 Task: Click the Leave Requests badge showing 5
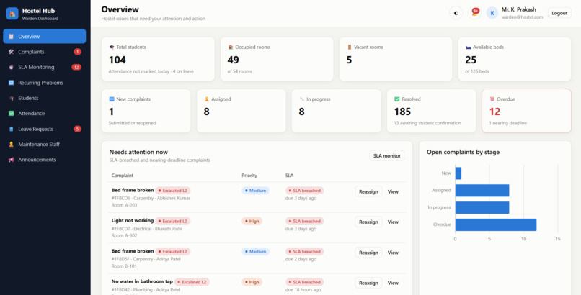tap(77, 129)
